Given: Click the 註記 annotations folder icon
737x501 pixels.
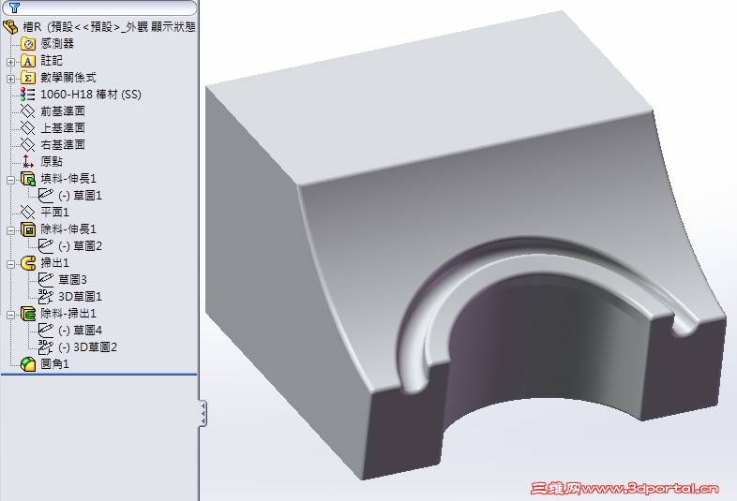Looking at the screenshot, I should coord(28,61).
